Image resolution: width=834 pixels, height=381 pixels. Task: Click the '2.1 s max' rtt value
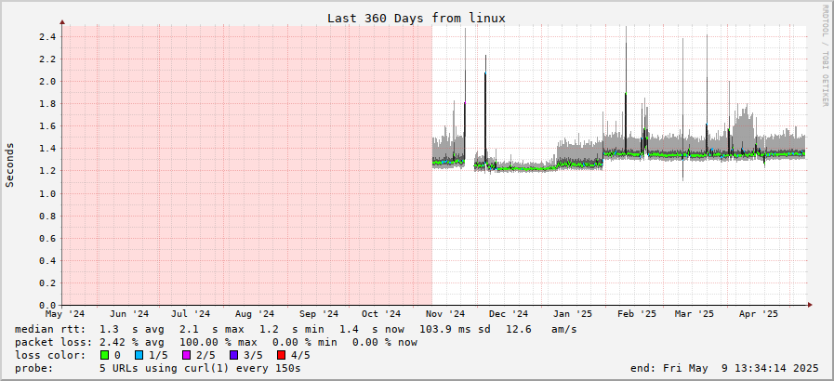pos(212,330)
